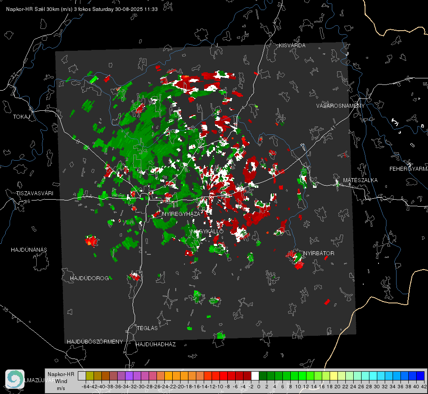Screen dimensions: 428x394
Task: Click the FEHÉRGYARMAT label at the right edge
Action: click(x=408, y=169)
